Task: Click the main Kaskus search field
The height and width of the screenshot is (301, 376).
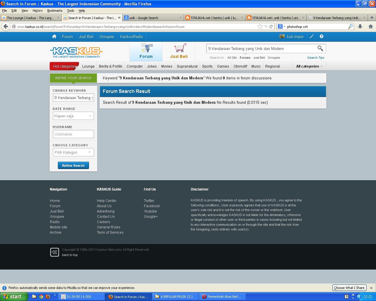Action: click(261, 49)
